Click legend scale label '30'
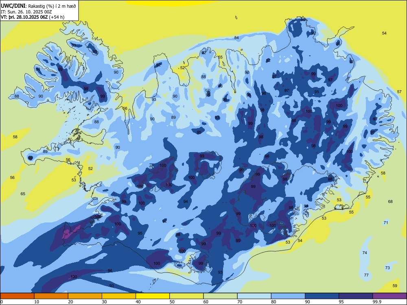Image resolution: width=407 pixels, height=305 pixels. coord(104,302)
